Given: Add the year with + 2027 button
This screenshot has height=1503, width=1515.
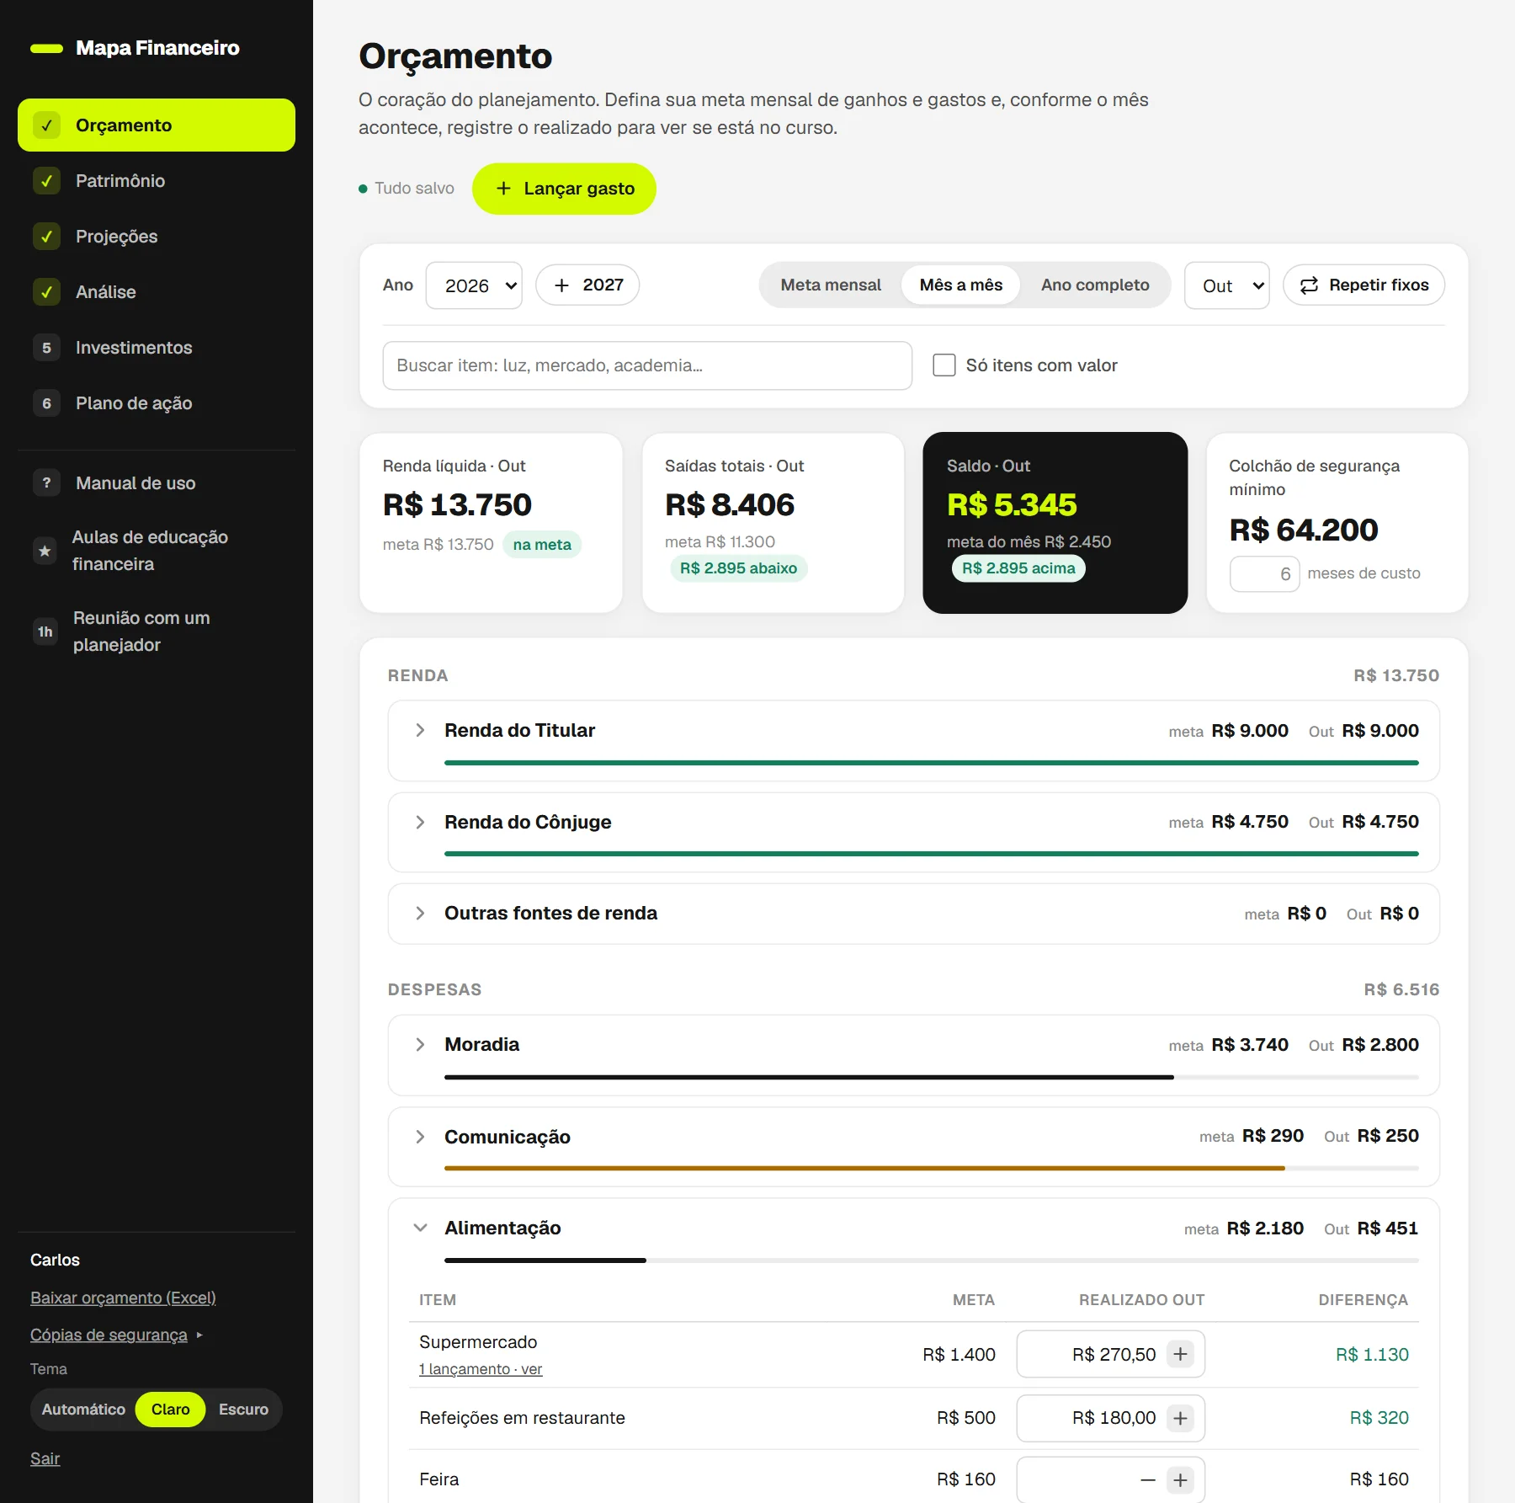Looking at the screenshot, I should point(587,285).
